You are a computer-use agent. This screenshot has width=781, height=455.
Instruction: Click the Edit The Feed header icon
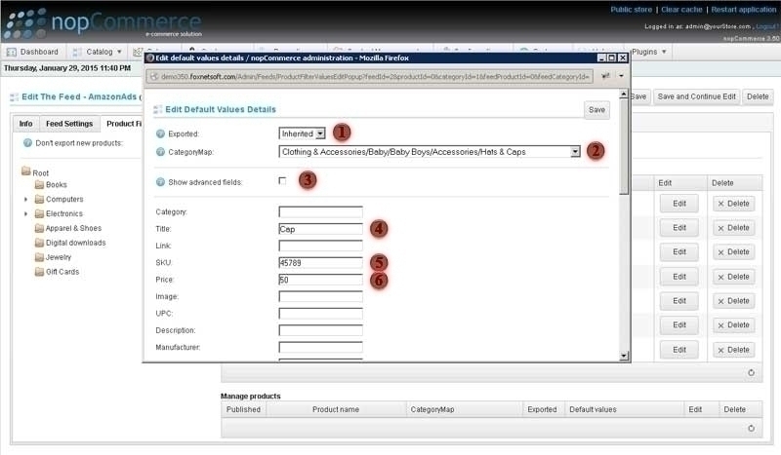tap(15, 97)
